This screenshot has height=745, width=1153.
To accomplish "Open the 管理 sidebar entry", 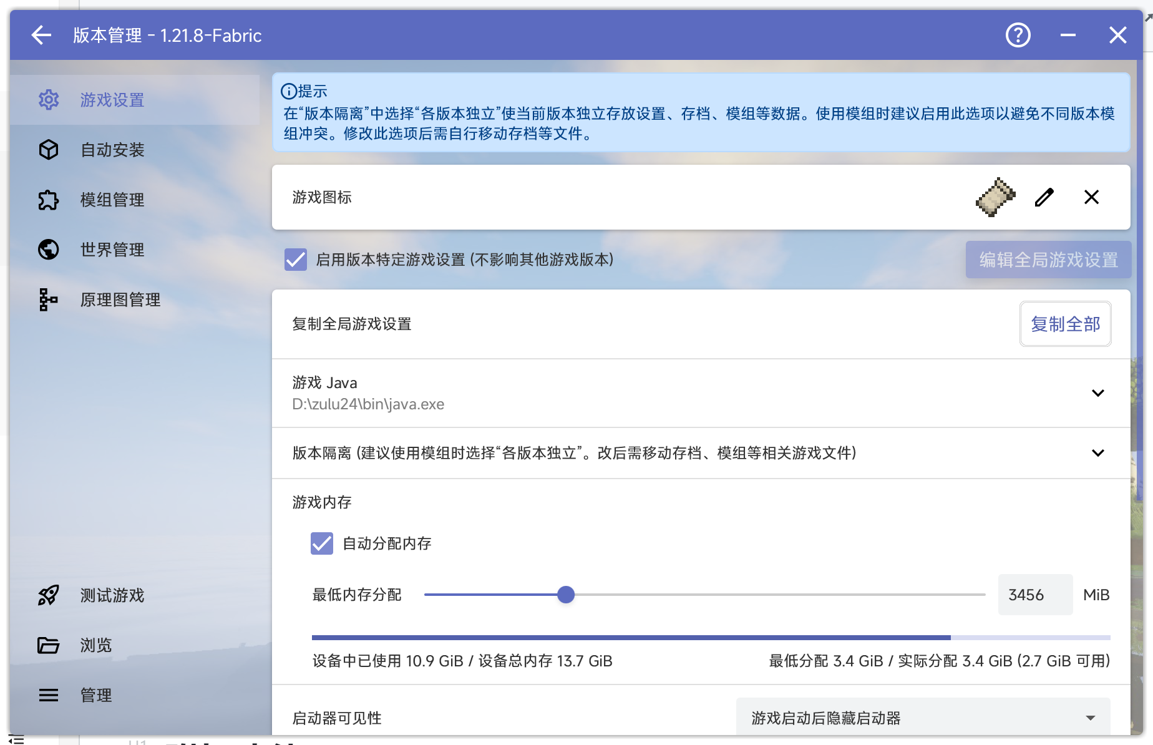I will (95, 695).
